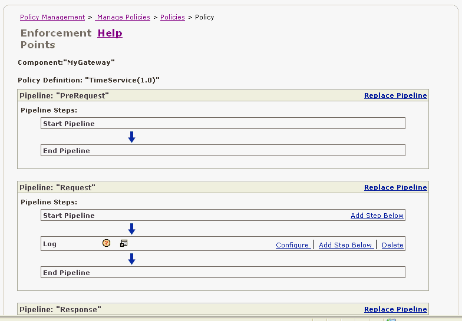Click the Pipeline "PreRequest" header title
This screenshot has height=321, width=462.
point(64,95)
